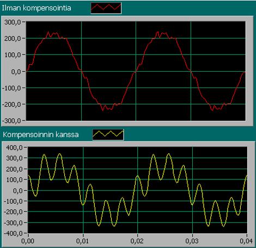Click the first positive peak of red waveform

click(48, 32)
